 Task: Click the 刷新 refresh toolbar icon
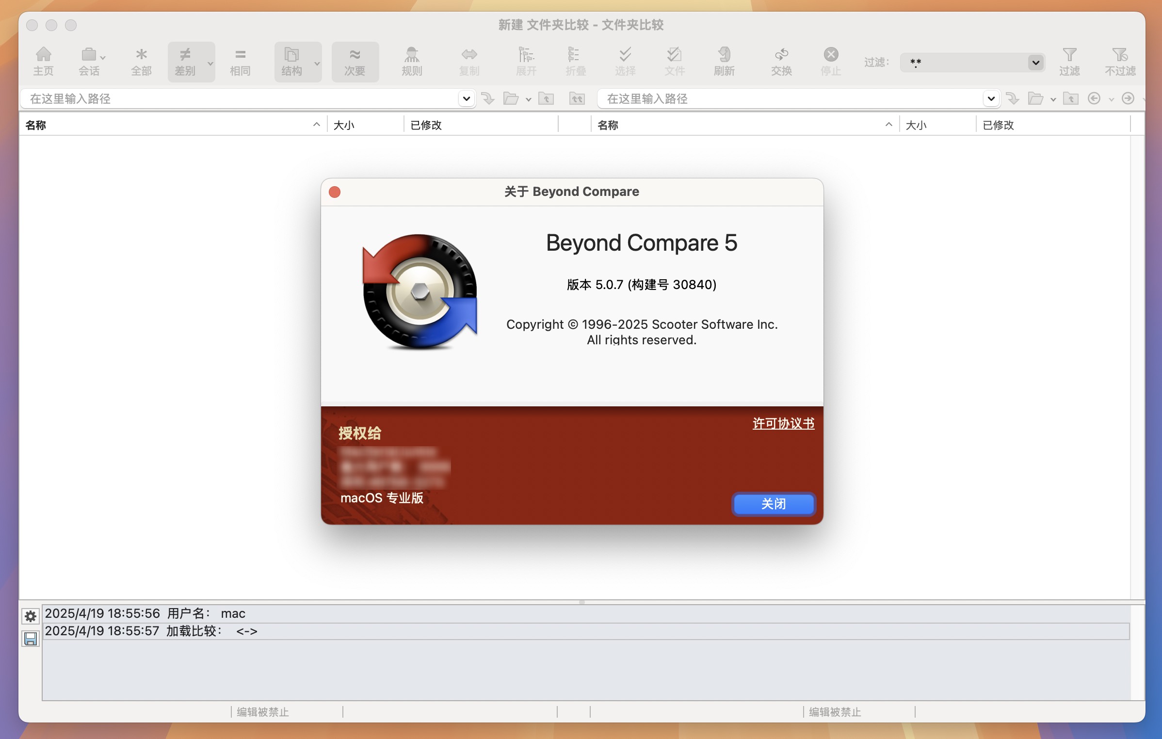724,62
